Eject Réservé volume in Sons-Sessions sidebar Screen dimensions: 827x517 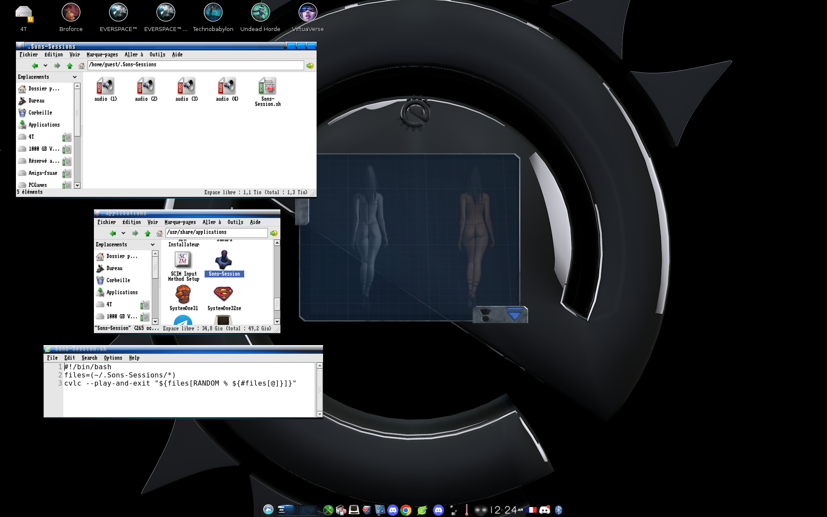point(66,161)
